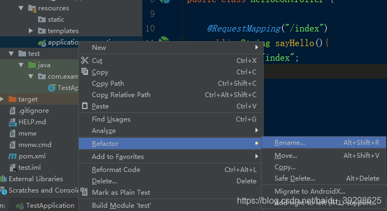Click the .gitignore file icon

pos(13,111)
